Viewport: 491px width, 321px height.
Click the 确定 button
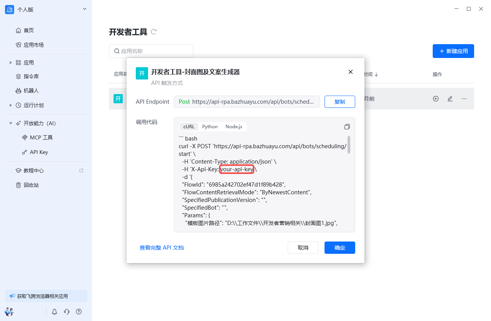pyautogui.click(x=340, y=248)
